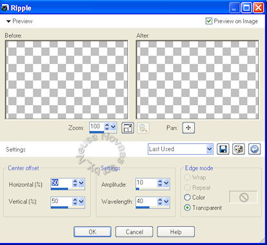267x245 pixels.
Task: Click the blue bar under Amplitude value
Action: (137, 189)
